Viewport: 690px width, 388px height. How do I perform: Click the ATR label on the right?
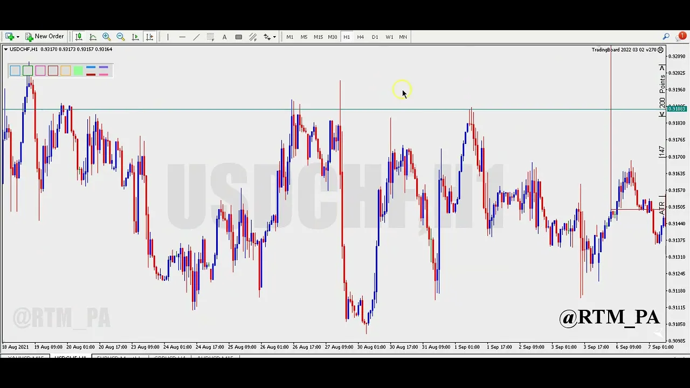662,207
